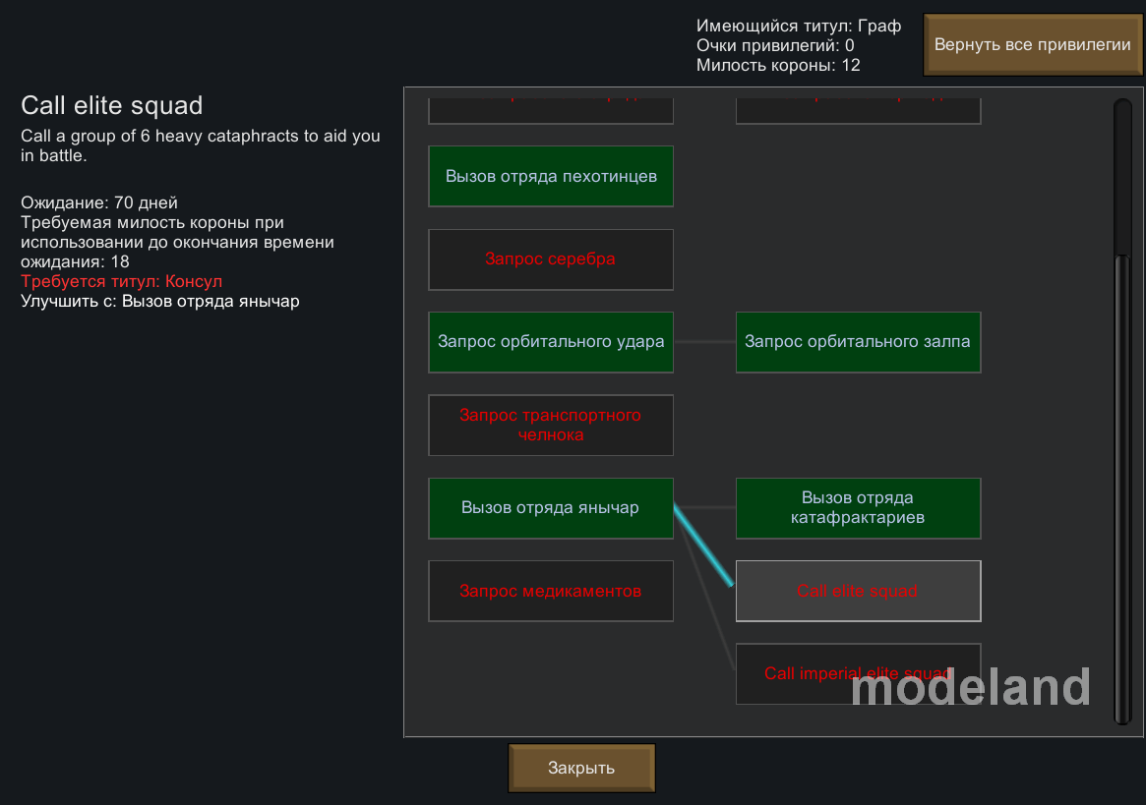
Task: Select the Call imperial elite squad permit
Action: (x=858, y=673)
